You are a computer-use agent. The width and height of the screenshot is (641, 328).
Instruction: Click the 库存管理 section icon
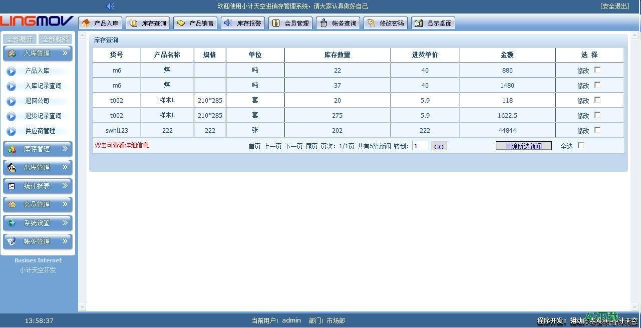[x=12, y=149]
